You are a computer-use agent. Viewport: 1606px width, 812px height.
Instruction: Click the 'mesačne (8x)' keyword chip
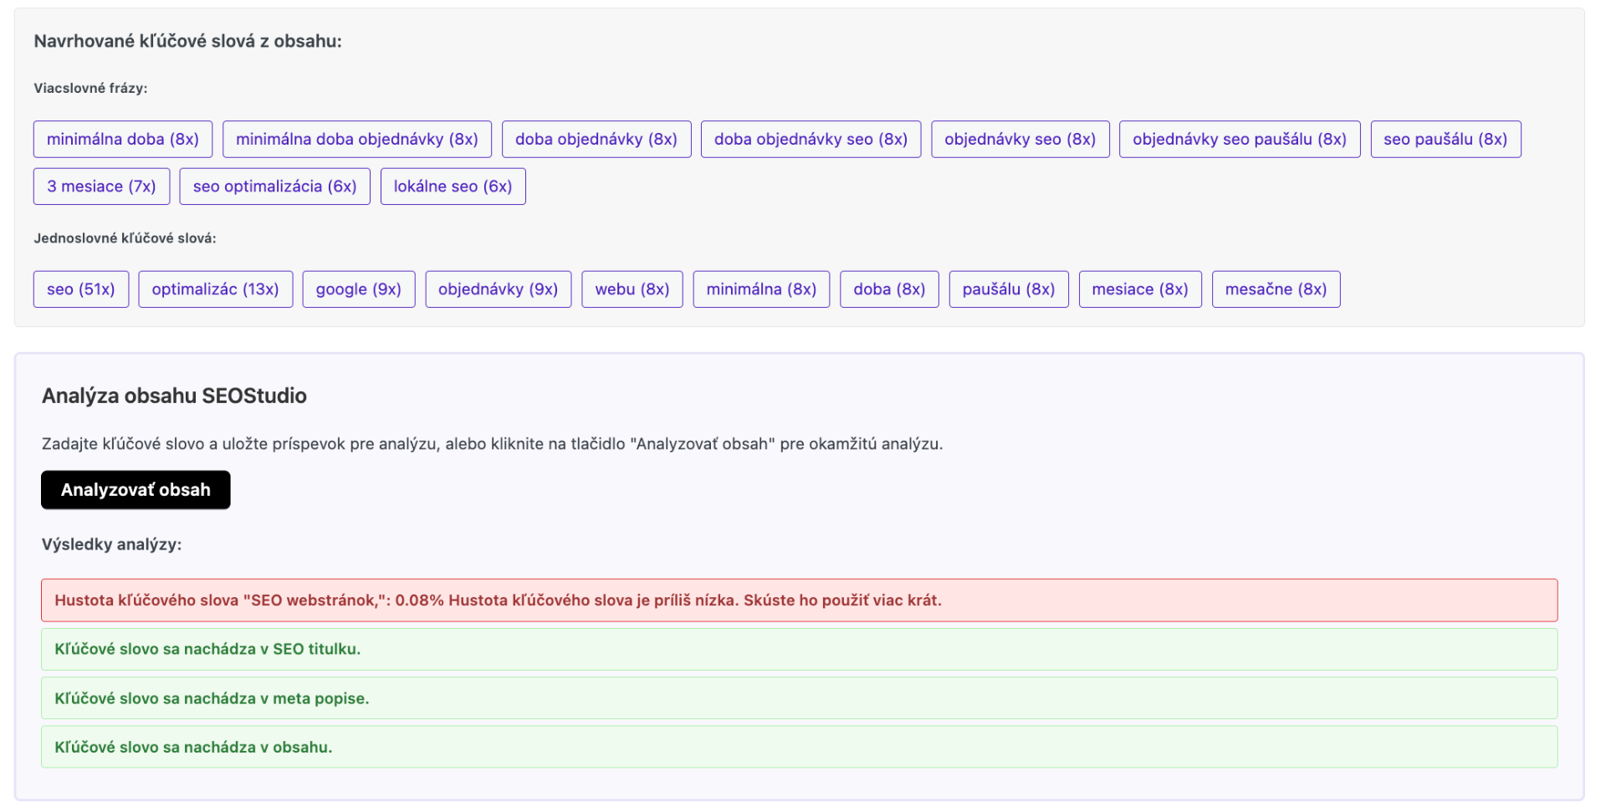pos(1276,289)
